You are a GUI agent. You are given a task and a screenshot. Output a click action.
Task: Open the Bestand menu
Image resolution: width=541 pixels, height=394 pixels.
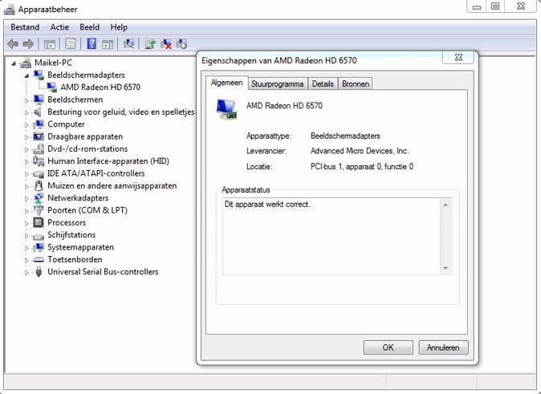tap(25, 27)
